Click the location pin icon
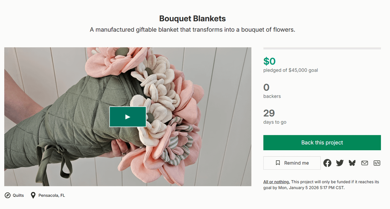Viewport: 390px width, 209px height. 33,195
